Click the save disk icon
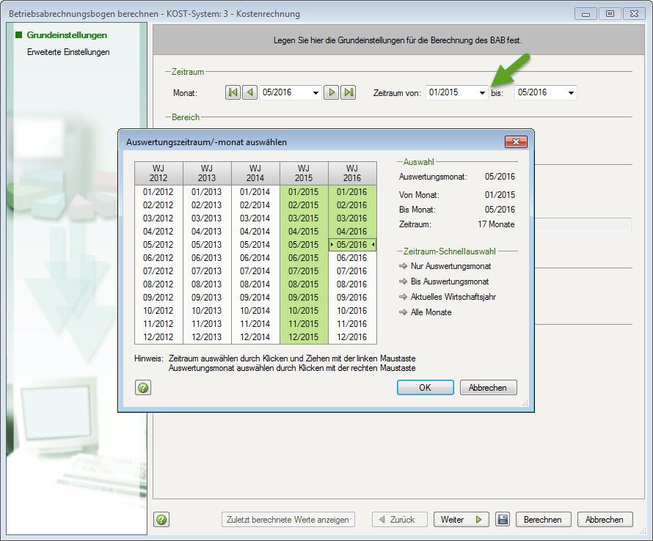 coord(503,520)
